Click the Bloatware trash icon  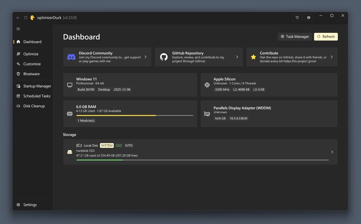pyautogui.click(x=18, y=74)
